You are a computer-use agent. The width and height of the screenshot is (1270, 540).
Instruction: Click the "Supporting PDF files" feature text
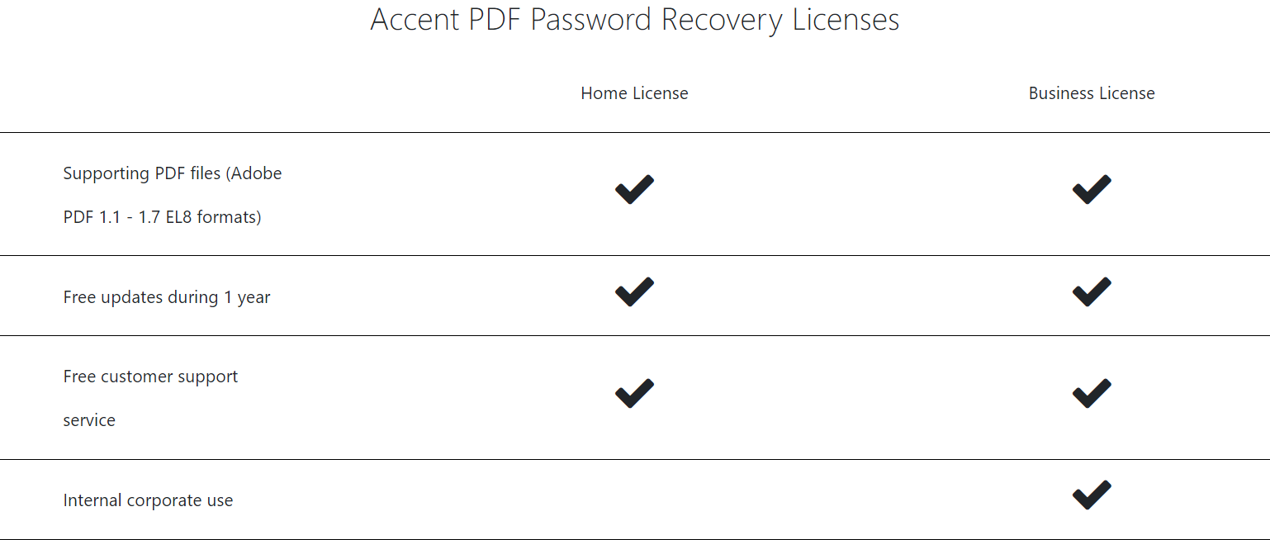pyautogui.click(x=141, y=173)
